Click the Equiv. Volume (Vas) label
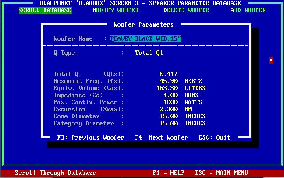Image resolution: width=284 pixels, height=178 pixels. [89, 88]
